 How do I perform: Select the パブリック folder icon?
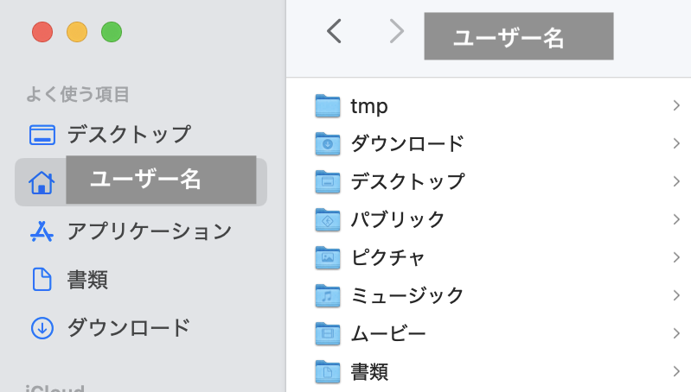point(329,219)
